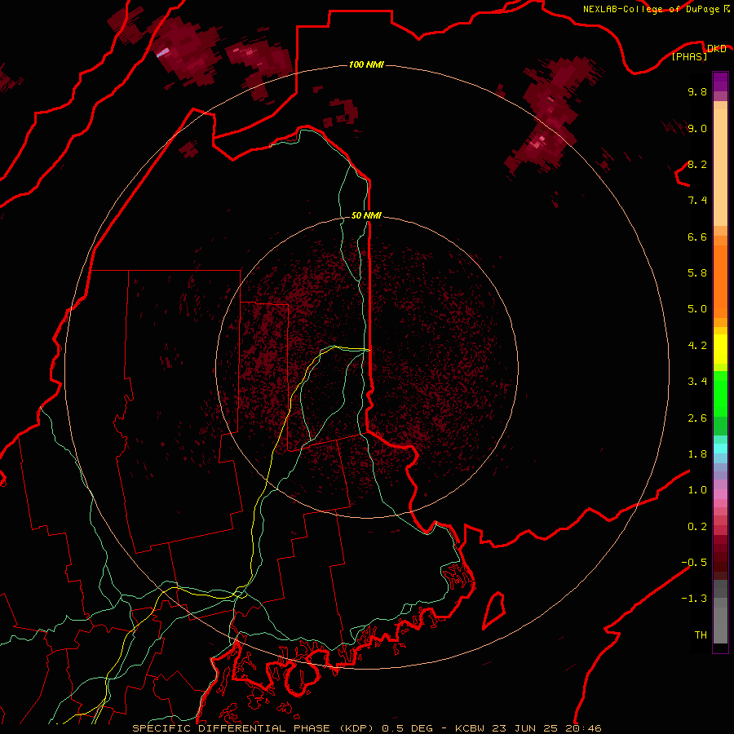The width and height of the screenshot is (734, 734).
Task: Click the -0.5 value on color scale
Action: 694,563
